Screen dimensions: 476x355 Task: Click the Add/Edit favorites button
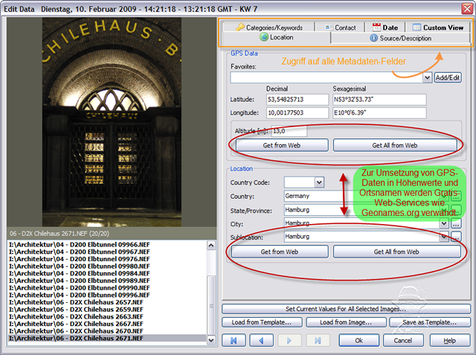point(448,77)
